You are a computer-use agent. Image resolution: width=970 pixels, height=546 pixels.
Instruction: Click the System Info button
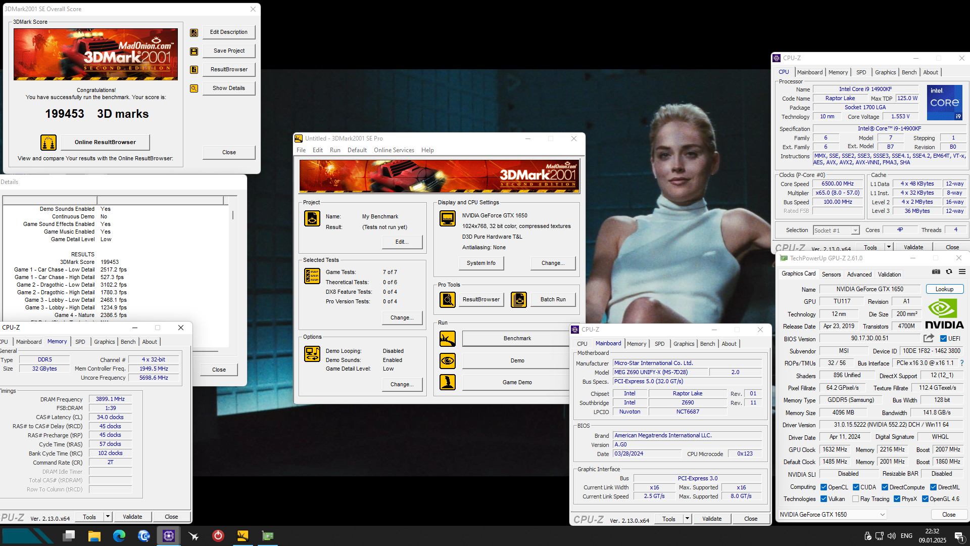click(481, 263)
